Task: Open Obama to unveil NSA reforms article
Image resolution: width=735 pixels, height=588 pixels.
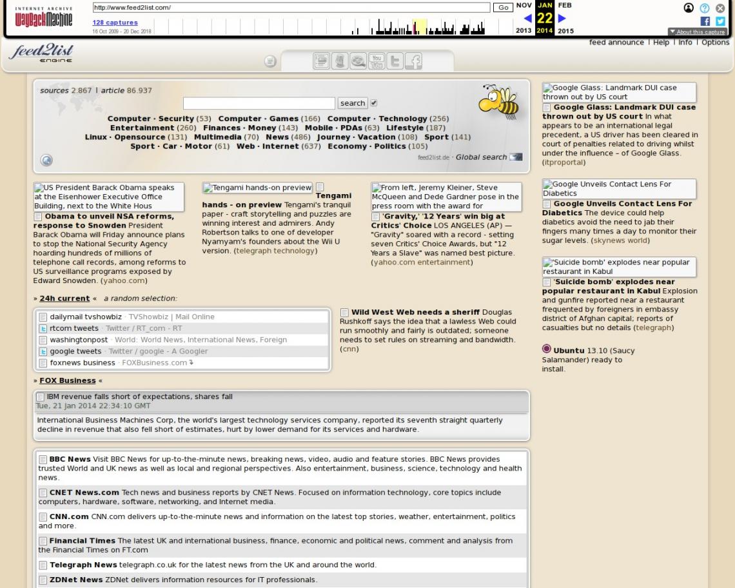Action: 103,221
